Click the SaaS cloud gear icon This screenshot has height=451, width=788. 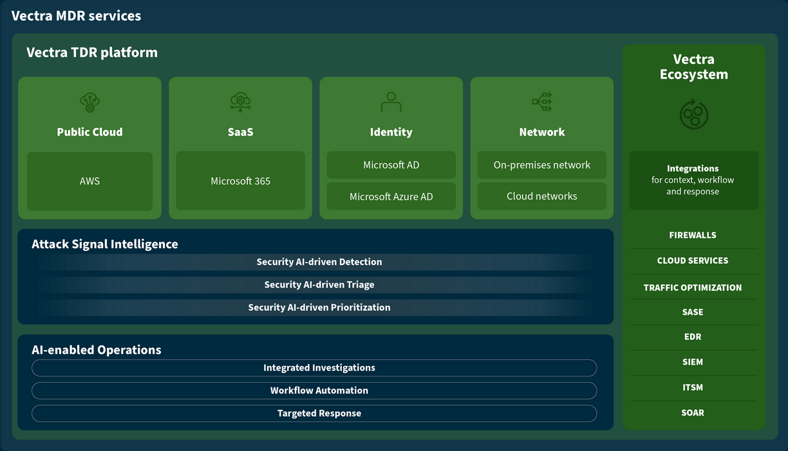240,102
